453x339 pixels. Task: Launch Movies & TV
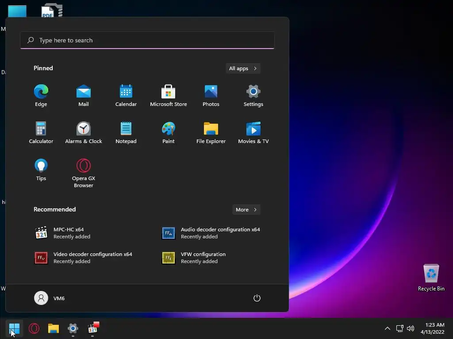coord(253,132)
